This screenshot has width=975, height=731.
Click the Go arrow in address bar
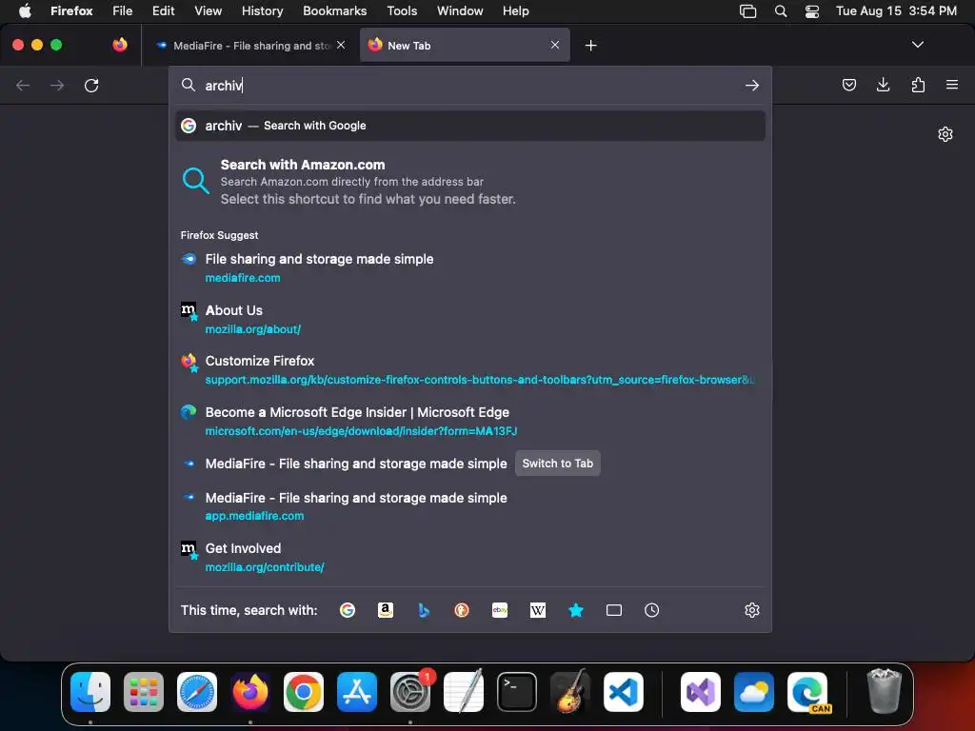click(x=752, y=85)
